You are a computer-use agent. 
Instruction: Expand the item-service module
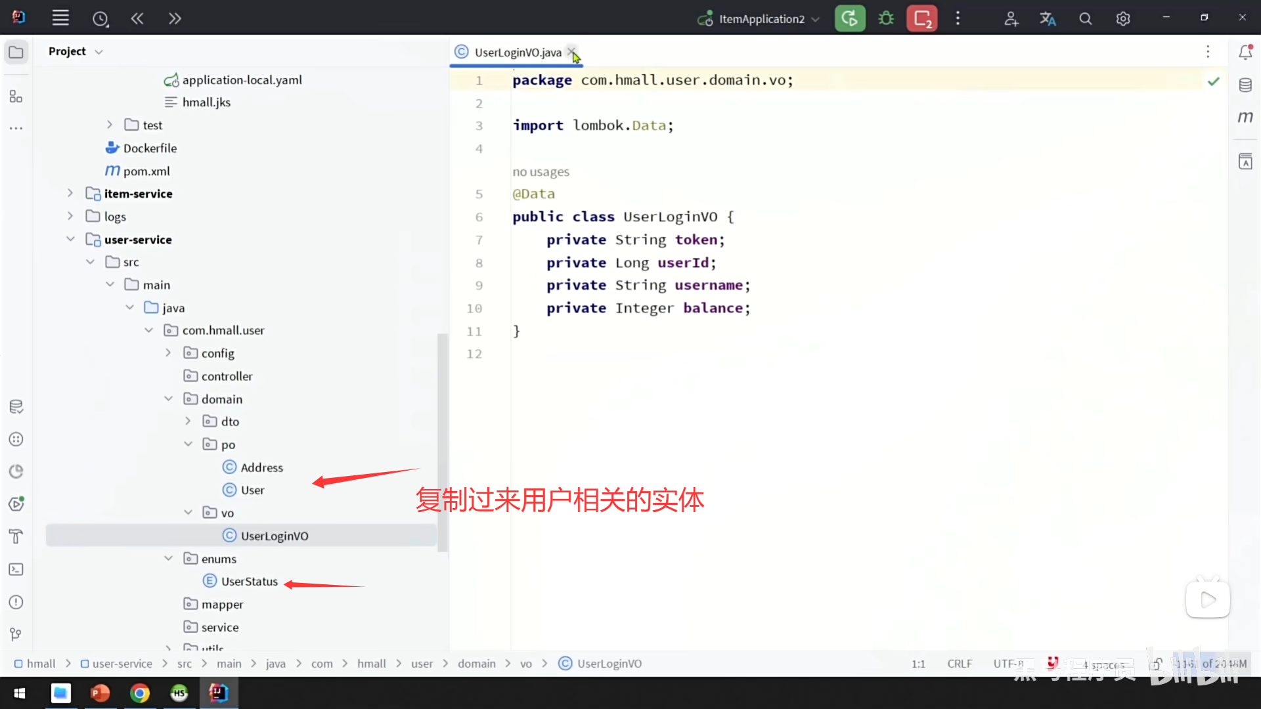(70, 194)
